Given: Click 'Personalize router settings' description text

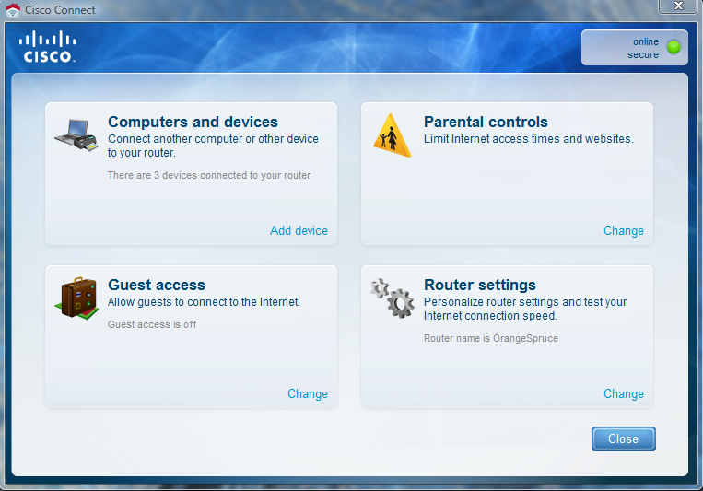Looking at the screenshot, I should [525, 309].
